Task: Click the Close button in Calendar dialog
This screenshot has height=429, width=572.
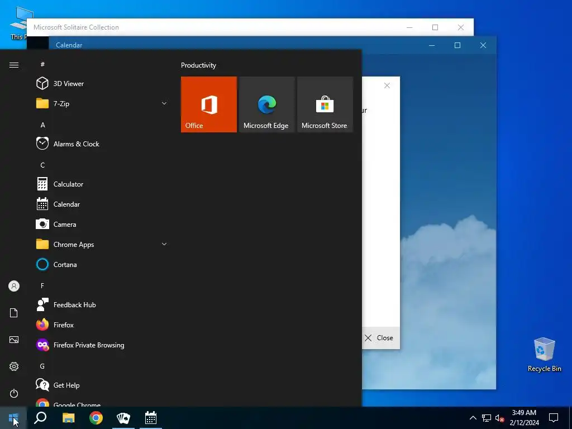Action: coord(380,338)
